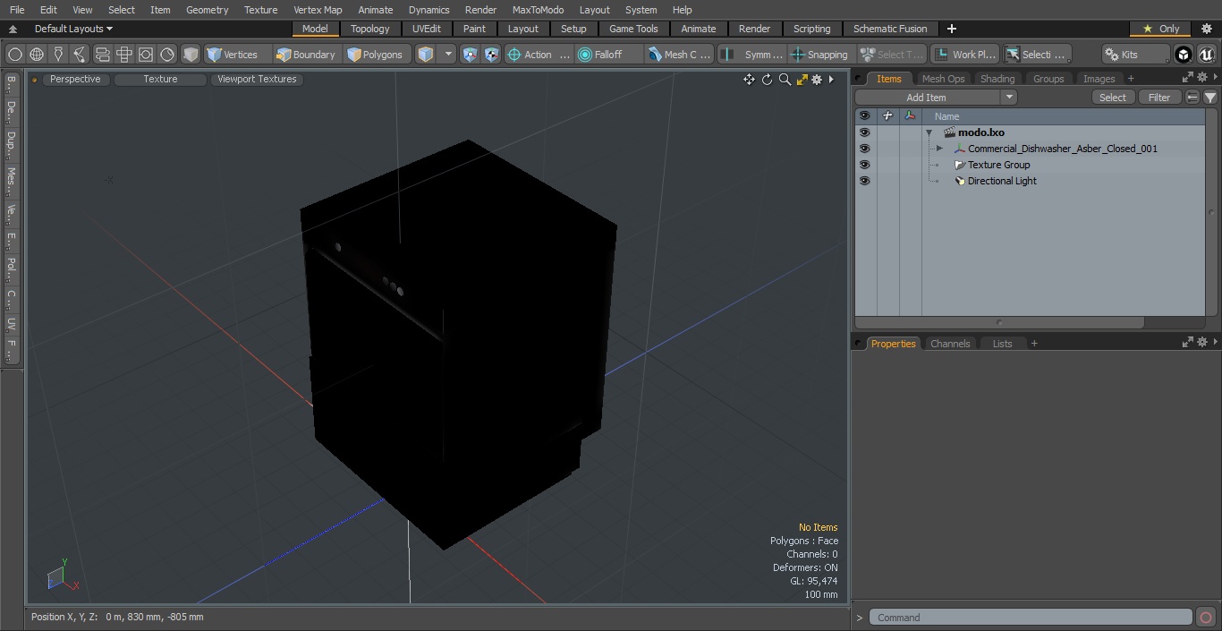Open the Lists tab
Screen dimensions: 1222x631
(1003, 344)
